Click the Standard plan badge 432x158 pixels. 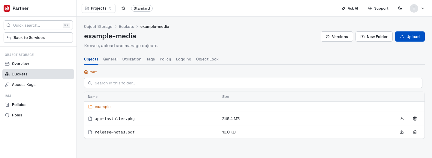point(142,8)
